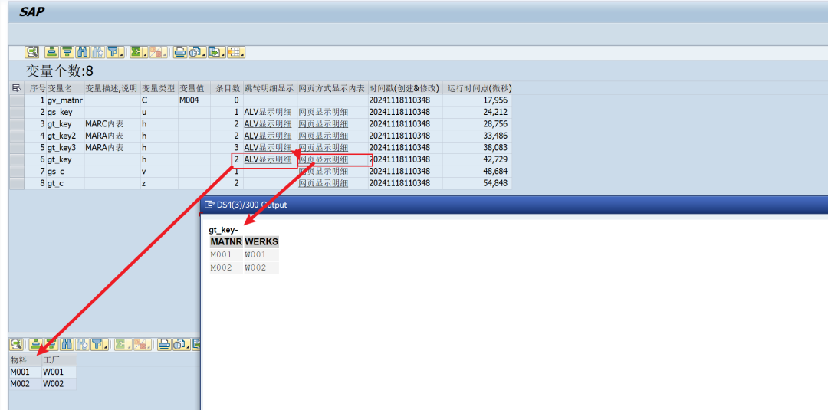Click the Sigma total icon in lower grid toolbar

click(120, 345)
